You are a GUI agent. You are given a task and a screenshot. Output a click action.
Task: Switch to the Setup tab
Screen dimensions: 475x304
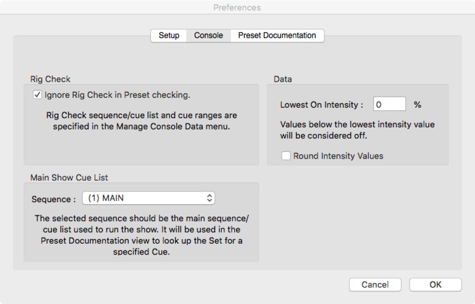168,35
